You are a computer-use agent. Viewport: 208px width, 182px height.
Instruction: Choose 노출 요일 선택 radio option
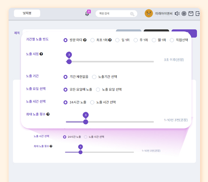[x=98, y=90]
